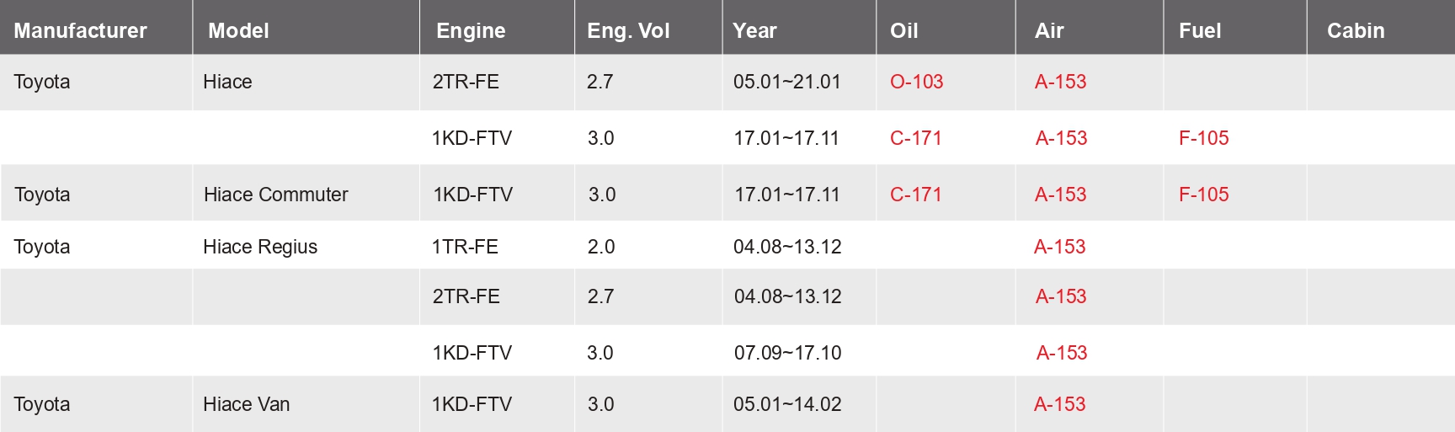Select the Hiace Commuter model cell

tap(275, 195)
